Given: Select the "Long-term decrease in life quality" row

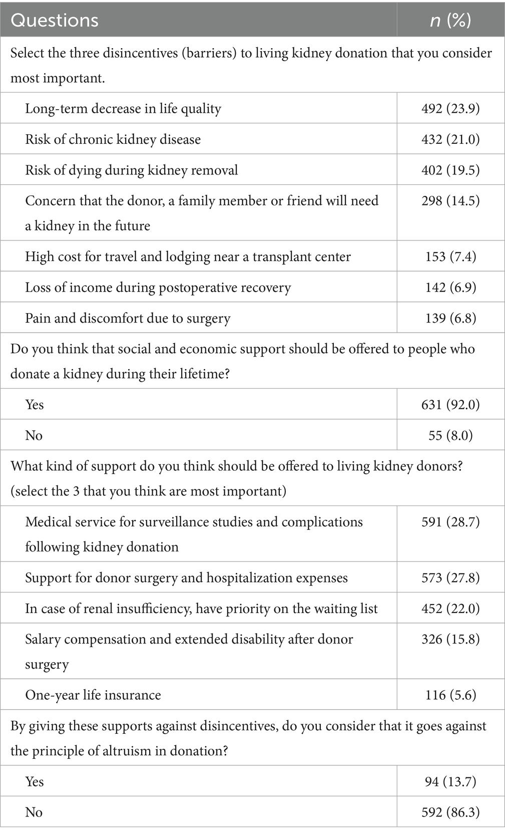Looking at the screenshot, I should (123, 109).
